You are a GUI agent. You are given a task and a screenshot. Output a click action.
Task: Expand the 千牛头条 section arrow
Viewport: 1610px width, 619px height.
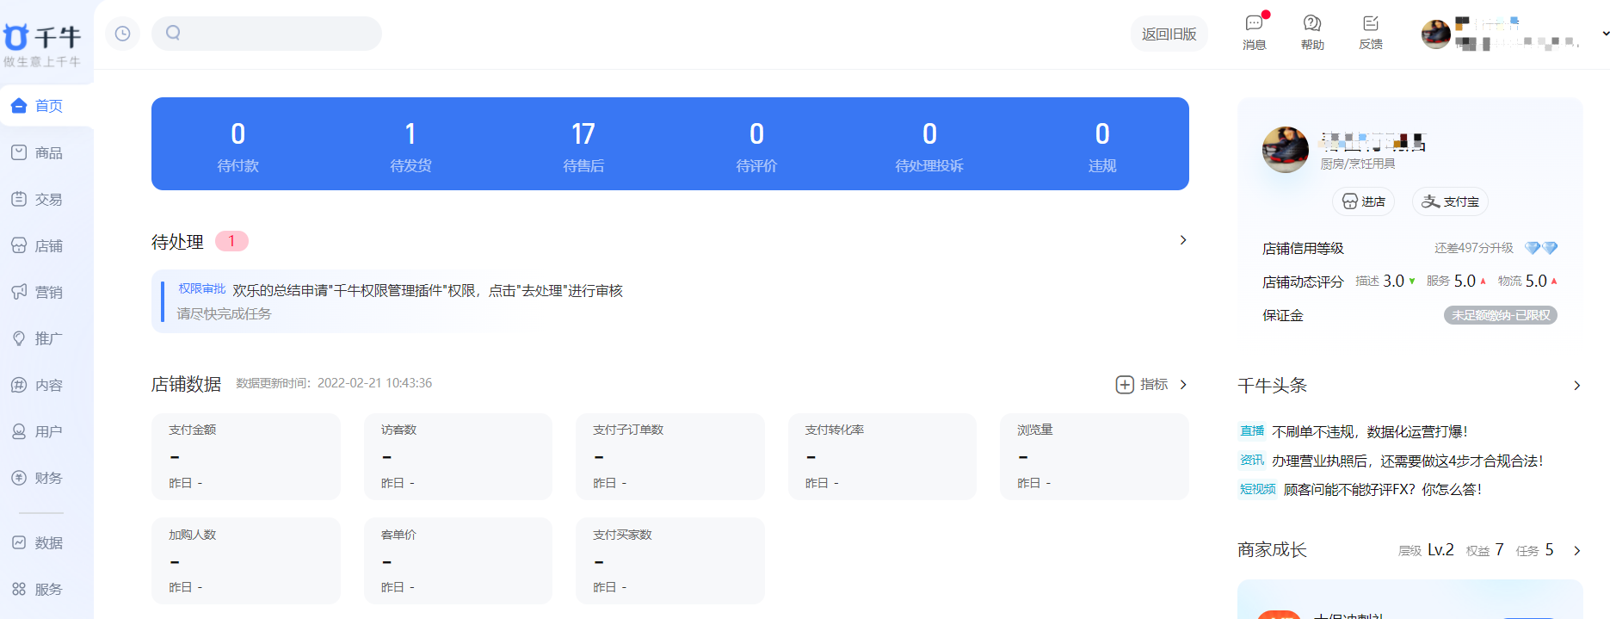click(1576, 386)
